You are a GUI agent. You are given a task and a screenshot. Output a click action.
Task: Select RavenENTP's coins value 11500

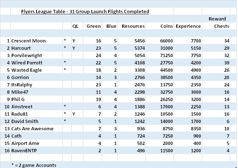click(166, 150)
